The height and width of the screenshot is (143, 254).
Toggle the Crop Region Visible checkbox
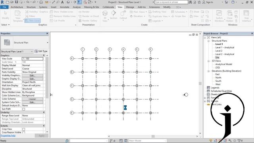click(24, 132)
